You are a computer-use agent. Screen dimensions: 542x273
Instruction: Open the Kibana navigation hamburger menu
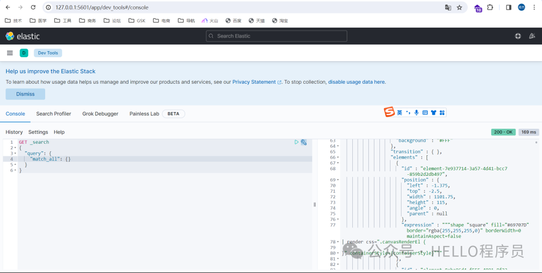click(x=10, y=53)
